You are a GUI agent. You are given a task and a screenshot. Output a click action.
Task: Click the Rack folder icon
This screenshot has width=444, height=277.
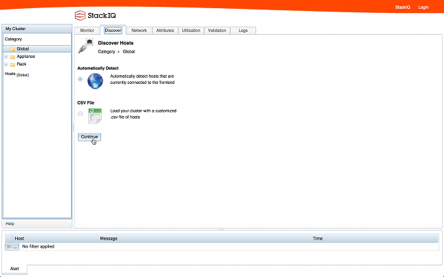click(12, 64)
